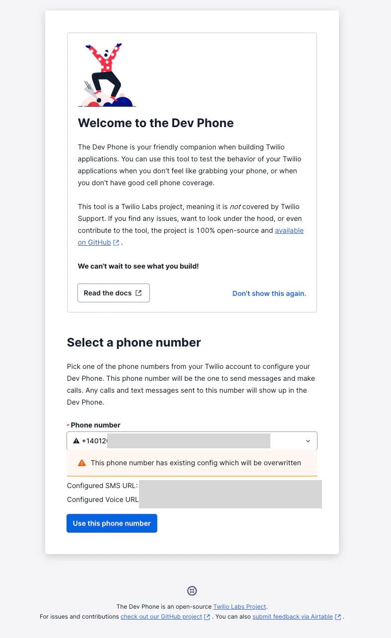Click the Use this phone number button

(x=112, y=523)
